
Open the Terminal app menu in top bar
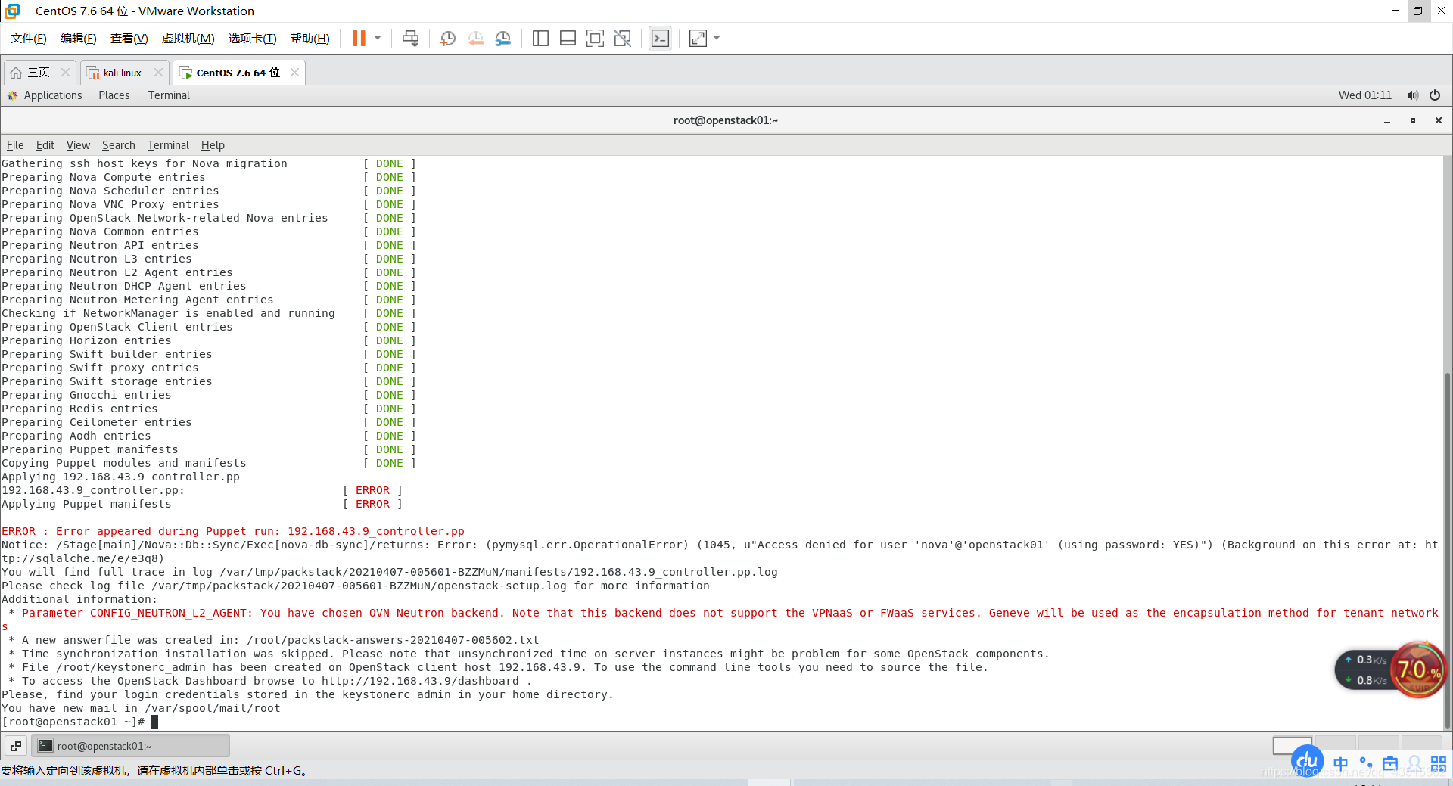pyautogui.click(x=169, y=95)
